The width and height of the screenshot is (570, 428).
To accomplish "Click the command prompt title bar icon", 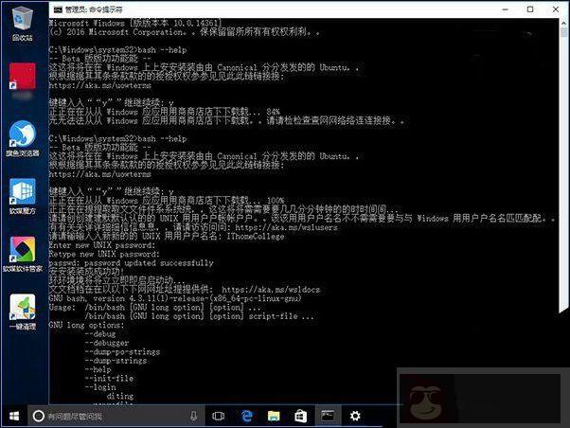I will (58, 9).
